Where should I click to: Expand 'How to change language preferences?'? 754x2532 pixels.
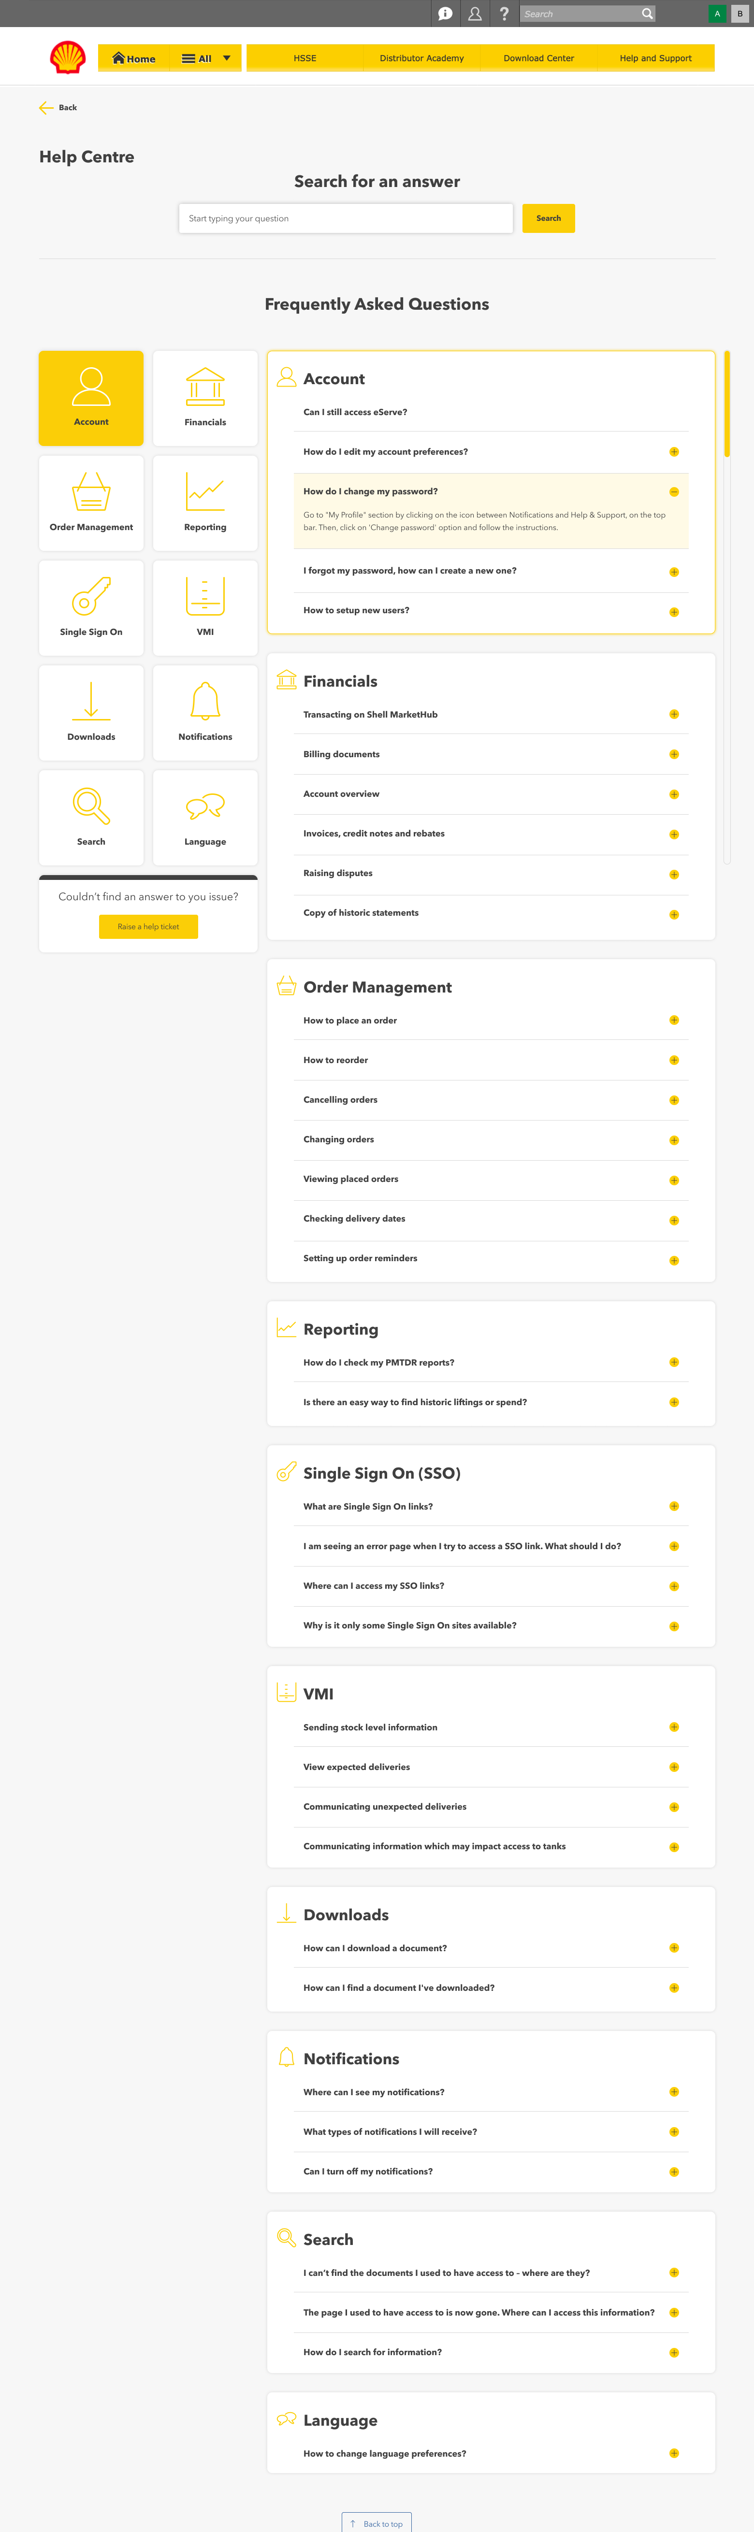click(673, 2453)
